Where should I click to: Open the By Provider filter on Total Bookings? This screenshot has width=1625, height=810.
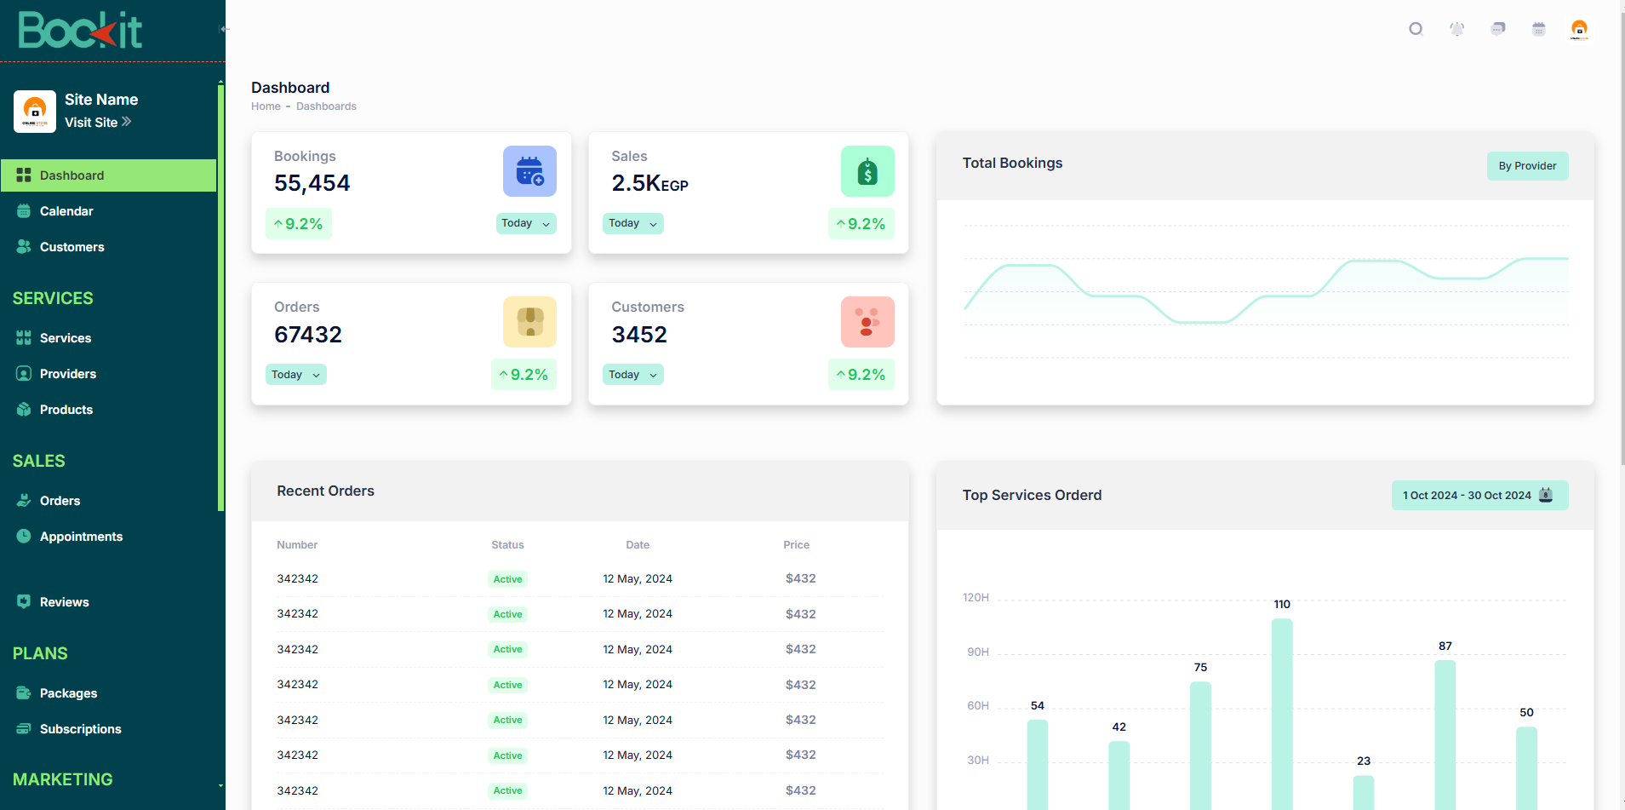pyautogui.click(x=1527, y=166)
